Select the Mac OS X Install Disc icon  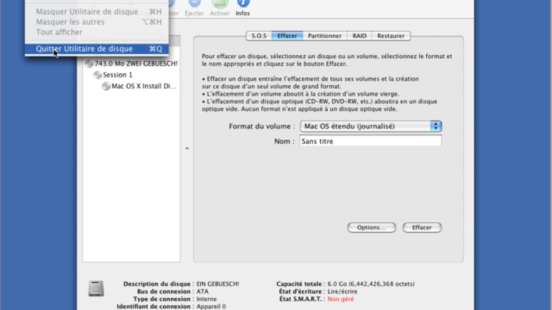coord(106,86)
